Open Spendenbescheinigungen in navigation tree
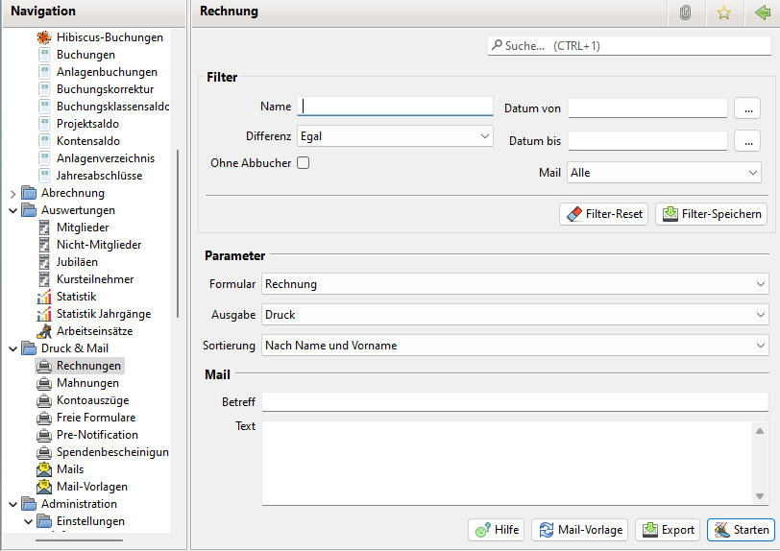780x551 pixels. 112,452
